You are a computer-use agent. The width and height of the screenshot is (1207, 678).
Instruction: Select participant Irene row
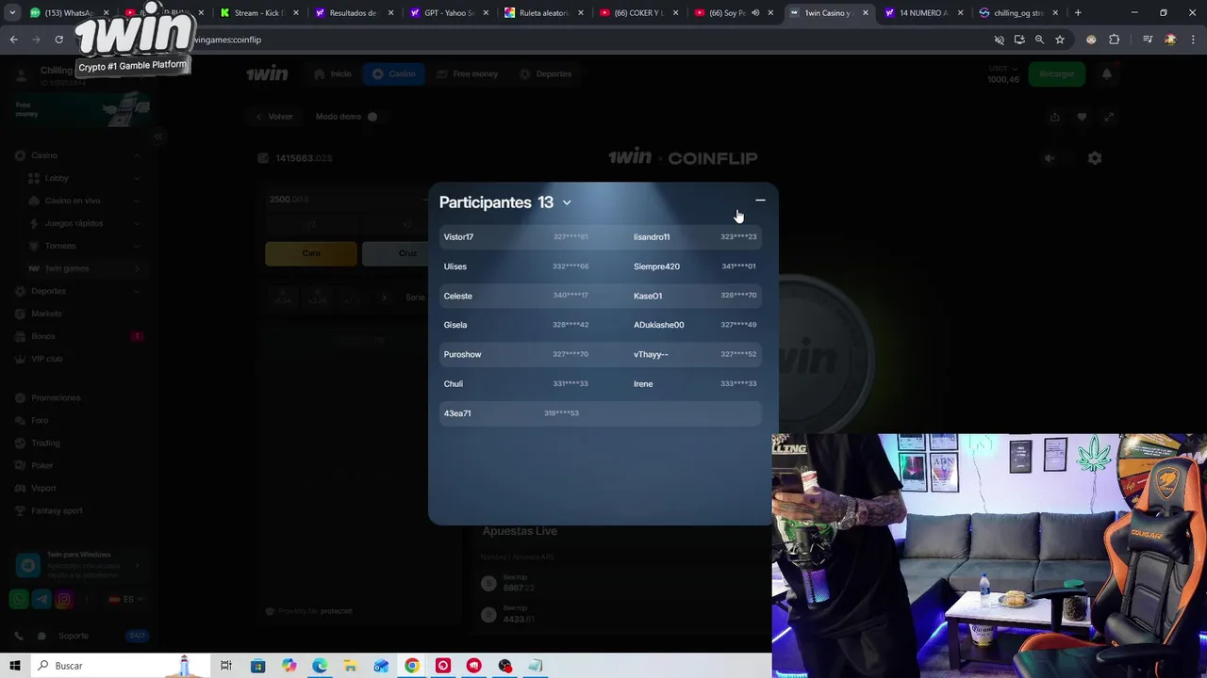coord(695,384)
